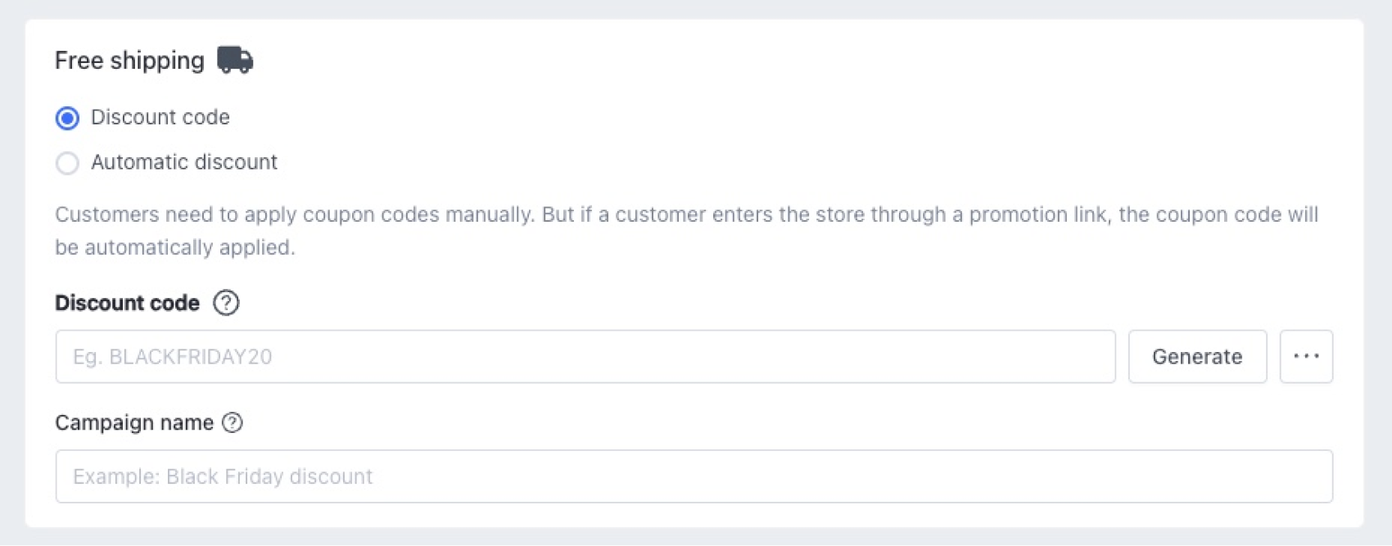This screenshot has width=1392, height=546.
Task: Click the Free shipping heading text
Action: (129, 61)
